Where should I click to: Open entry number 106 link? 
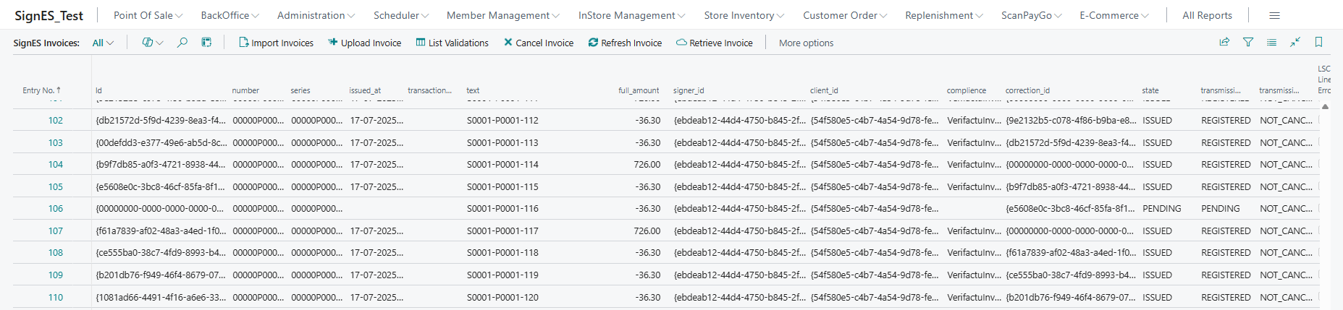tap(56, 209)
